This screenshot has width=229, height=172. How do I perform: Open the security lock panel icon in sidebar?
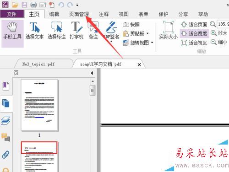tap(6, 170)
